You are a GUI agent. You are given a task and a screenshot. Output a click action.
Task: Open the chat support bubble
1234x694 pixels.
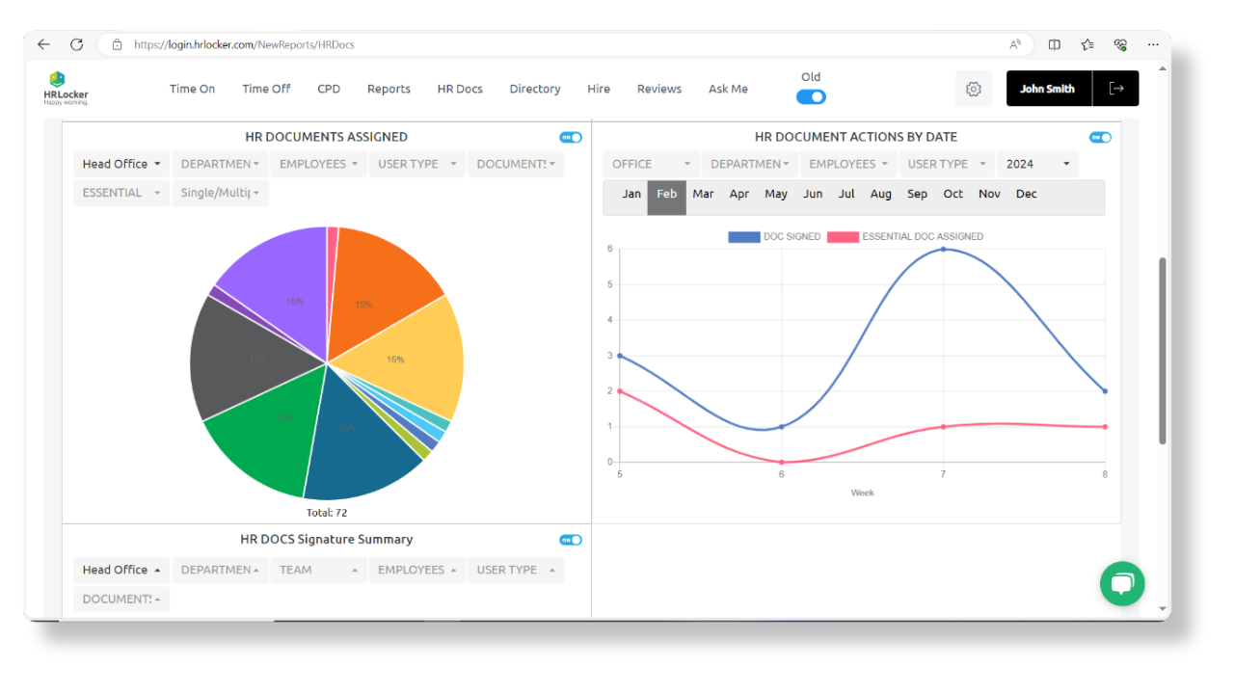1121,583
